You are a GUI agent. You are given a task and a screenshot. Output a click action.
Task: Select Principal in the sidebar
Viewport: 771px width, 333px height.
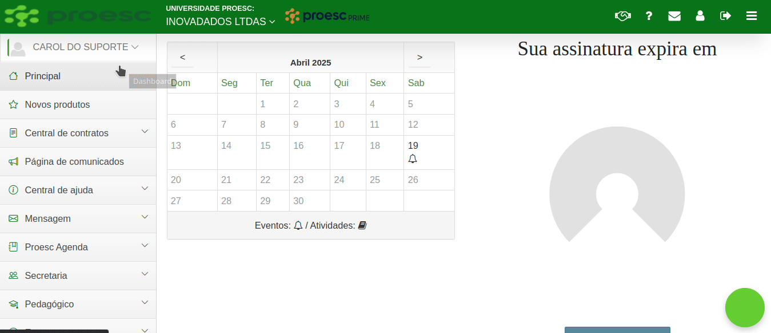click(x=78, y=76)
